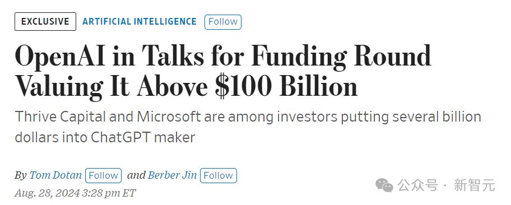Click the 公众号 watermark text
Image resolution: width=511 pixels, height=205 pixels.
(417, 185)
